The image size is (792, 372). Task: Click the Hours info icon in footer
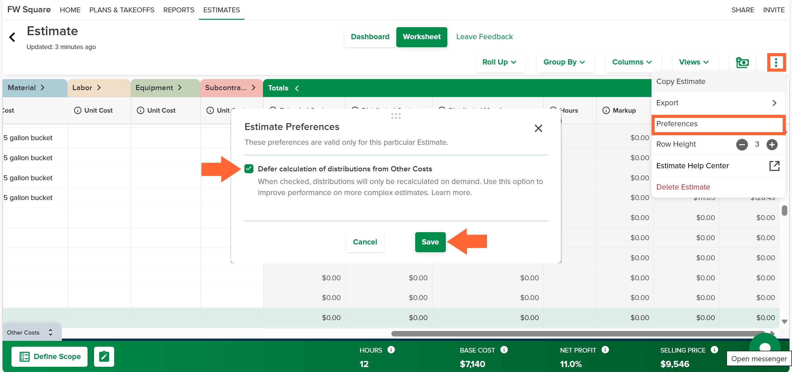[x=391, y=350]
